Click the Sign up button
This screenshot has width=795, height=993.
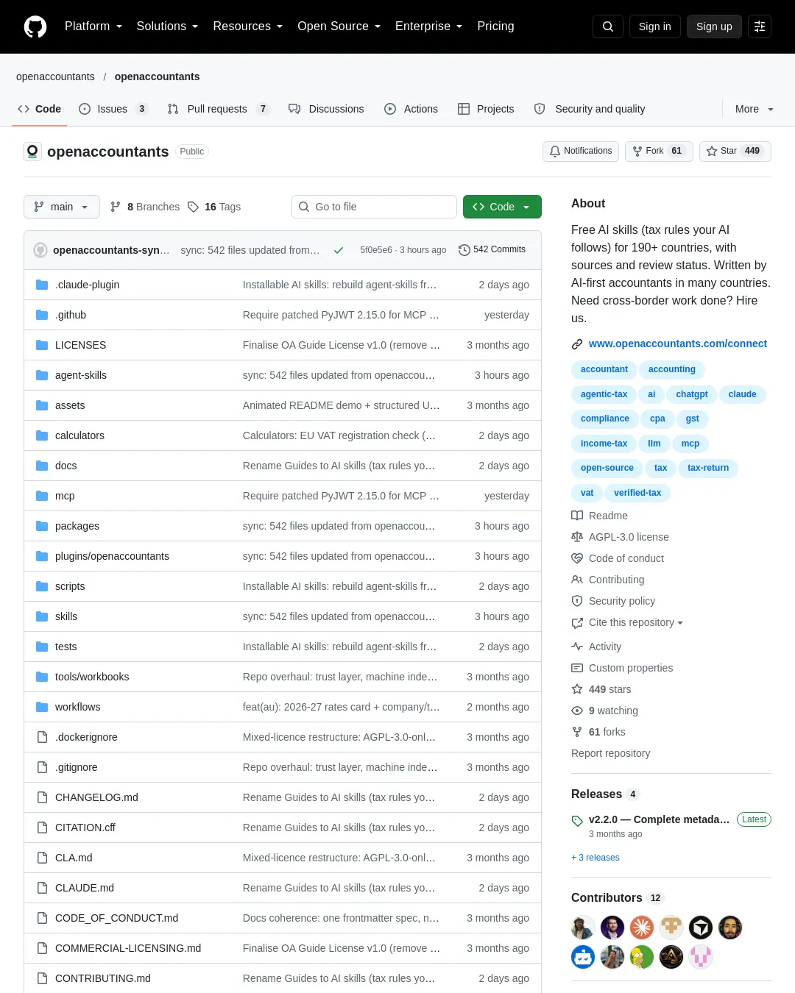coord(714,26)
